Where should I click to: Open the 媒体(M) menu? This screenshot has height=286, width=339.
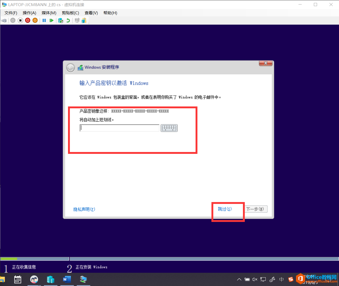click(49, 13)
